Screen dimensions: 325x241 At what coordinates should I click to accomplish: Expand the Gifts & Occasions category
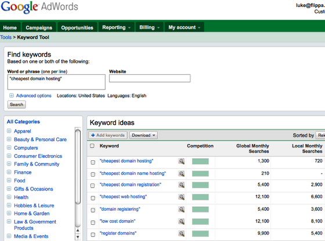(9, 189)
